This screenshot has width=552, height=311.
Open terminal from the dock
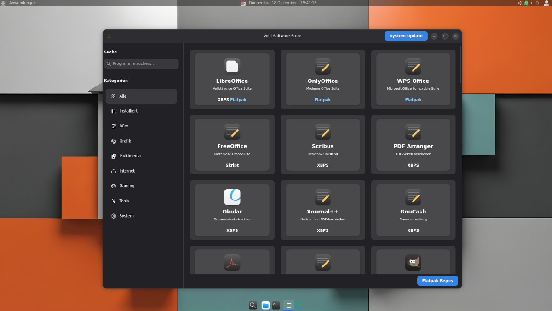point(276,305)
